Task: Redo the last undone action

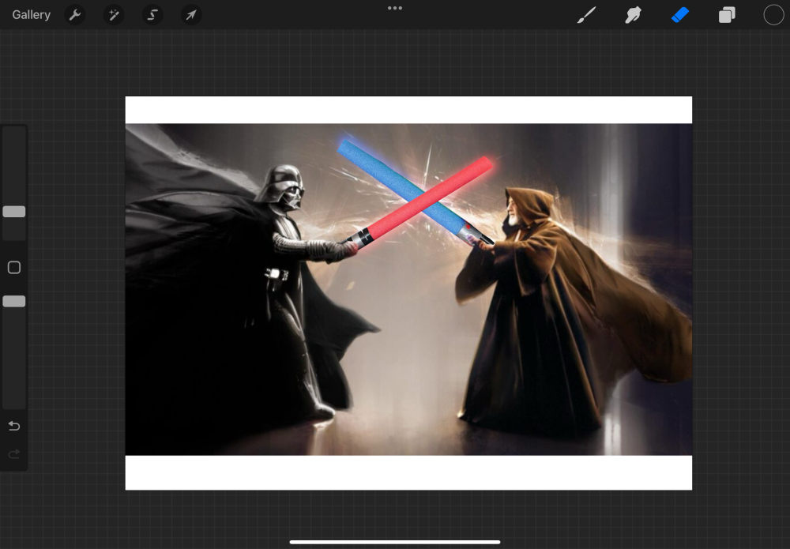Action: point(14,454)
